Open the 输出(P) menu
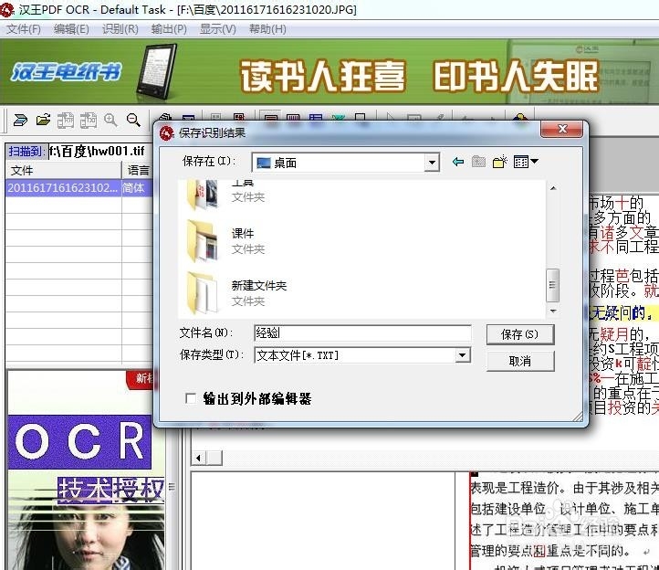Image resolution: width=659 pixels, height=570 pixels. [x=169, y=29]
